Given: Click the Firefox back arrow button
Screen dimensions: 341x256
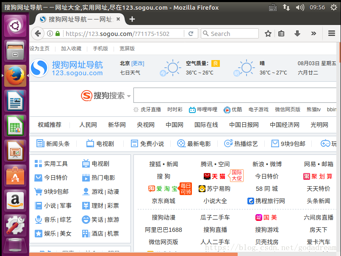Looking at the screenshot, I should click(x=38, y=33).
